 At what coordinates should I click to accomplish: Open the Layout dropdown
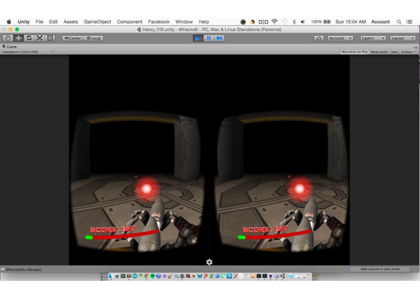402,38
